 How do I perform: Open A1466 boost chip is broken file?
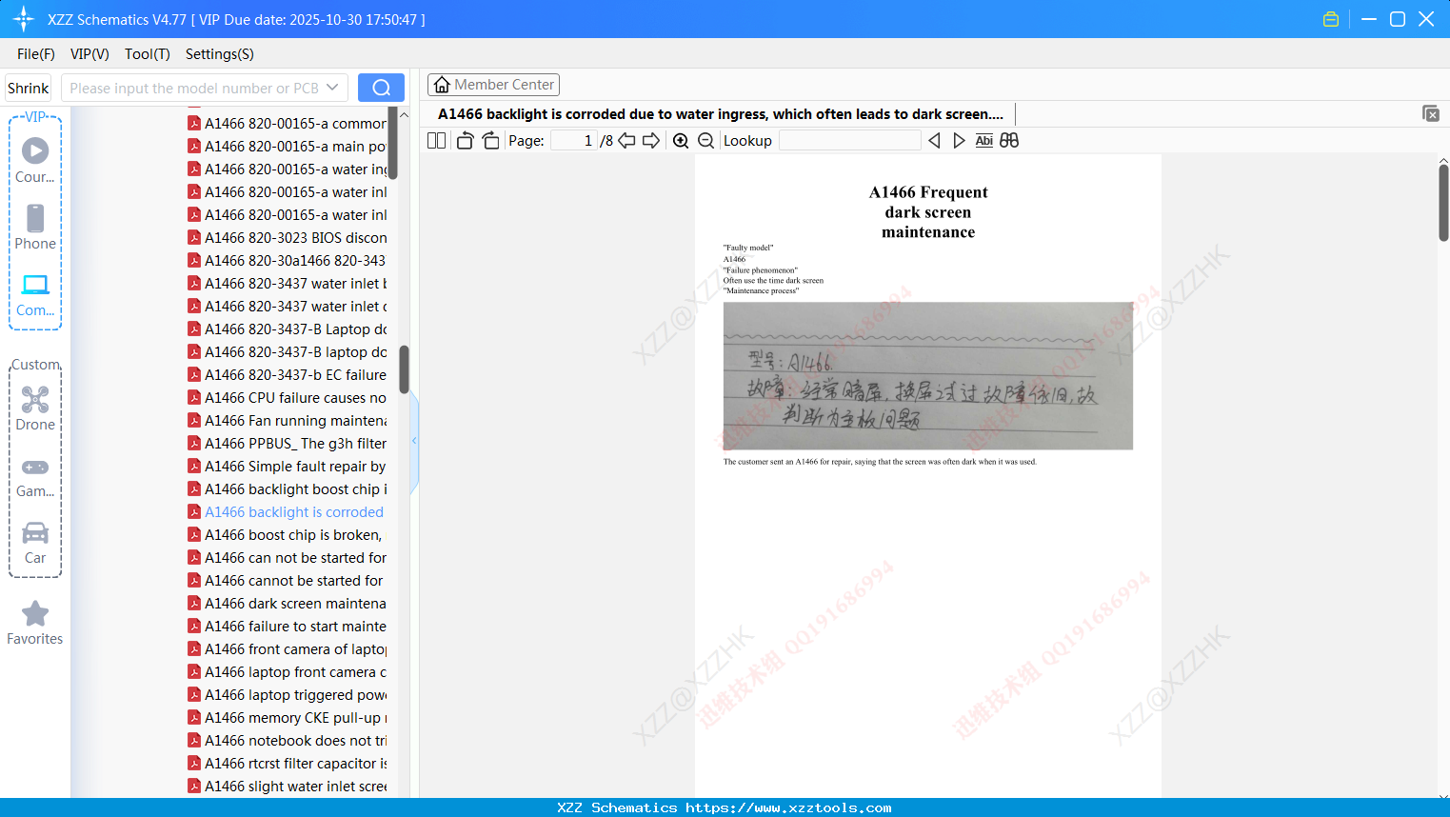(x=287, y=535)
